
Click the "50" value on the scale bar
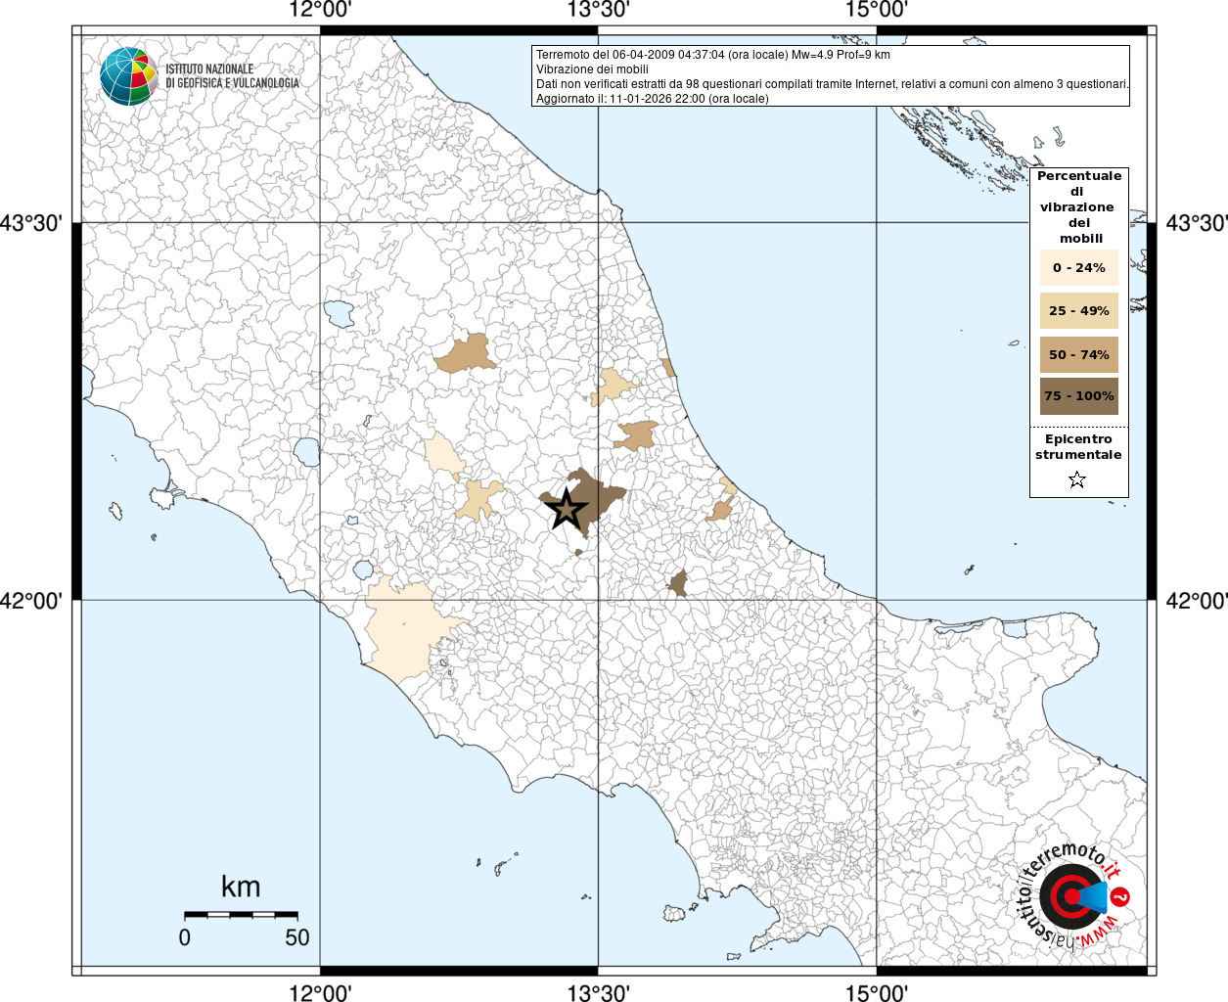pyautogui.click(x=297, y=937)
